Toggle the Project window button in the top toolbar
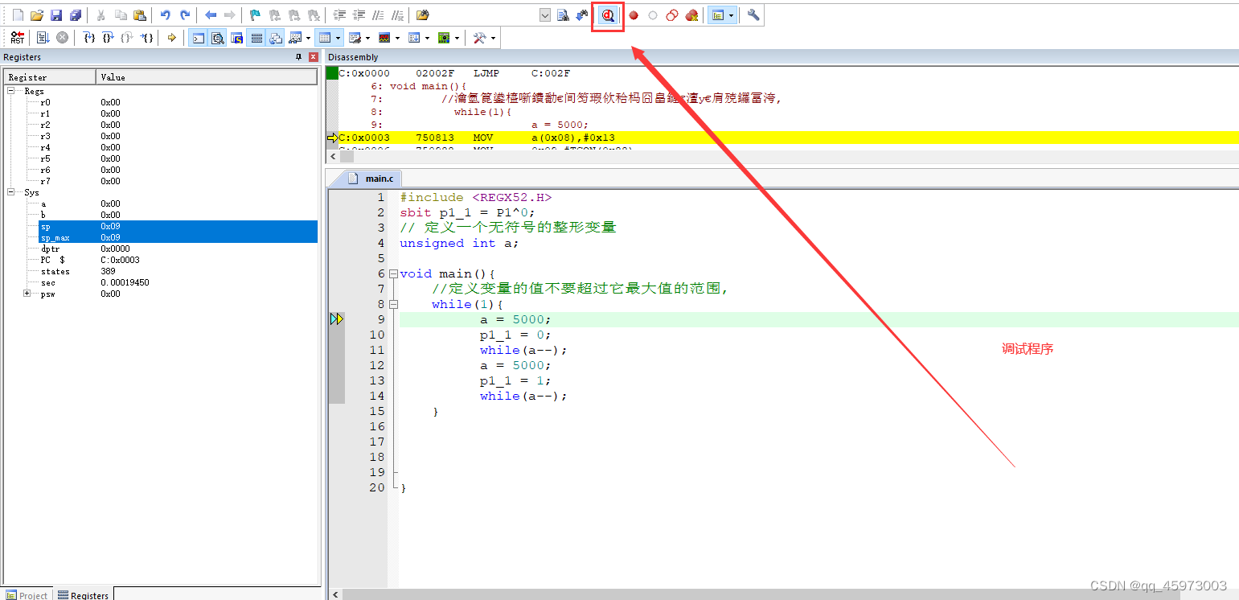1239x600 pixels. pyautogui.click(x=718, y=15)
